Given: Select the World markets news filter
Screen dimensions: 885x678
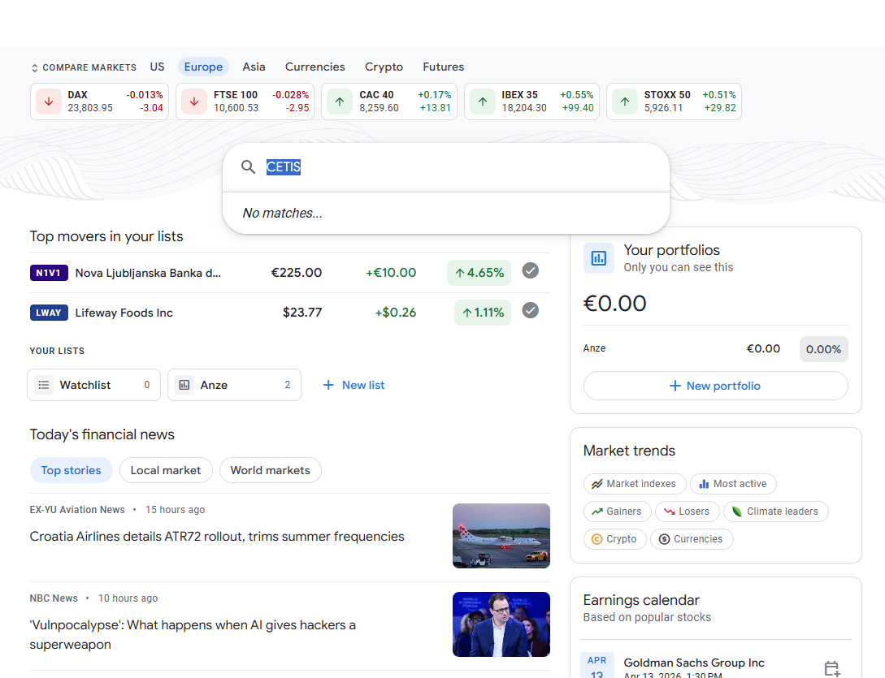Looking at the screenshot, I should pos(270,470).
